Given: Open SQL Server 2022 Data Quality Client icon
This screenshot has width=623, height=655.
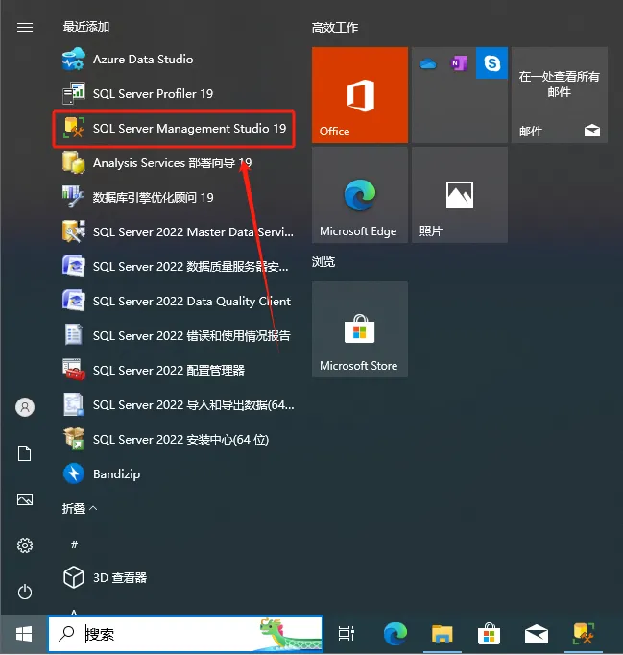Looking at the screenshot, I should click(74, 301).
